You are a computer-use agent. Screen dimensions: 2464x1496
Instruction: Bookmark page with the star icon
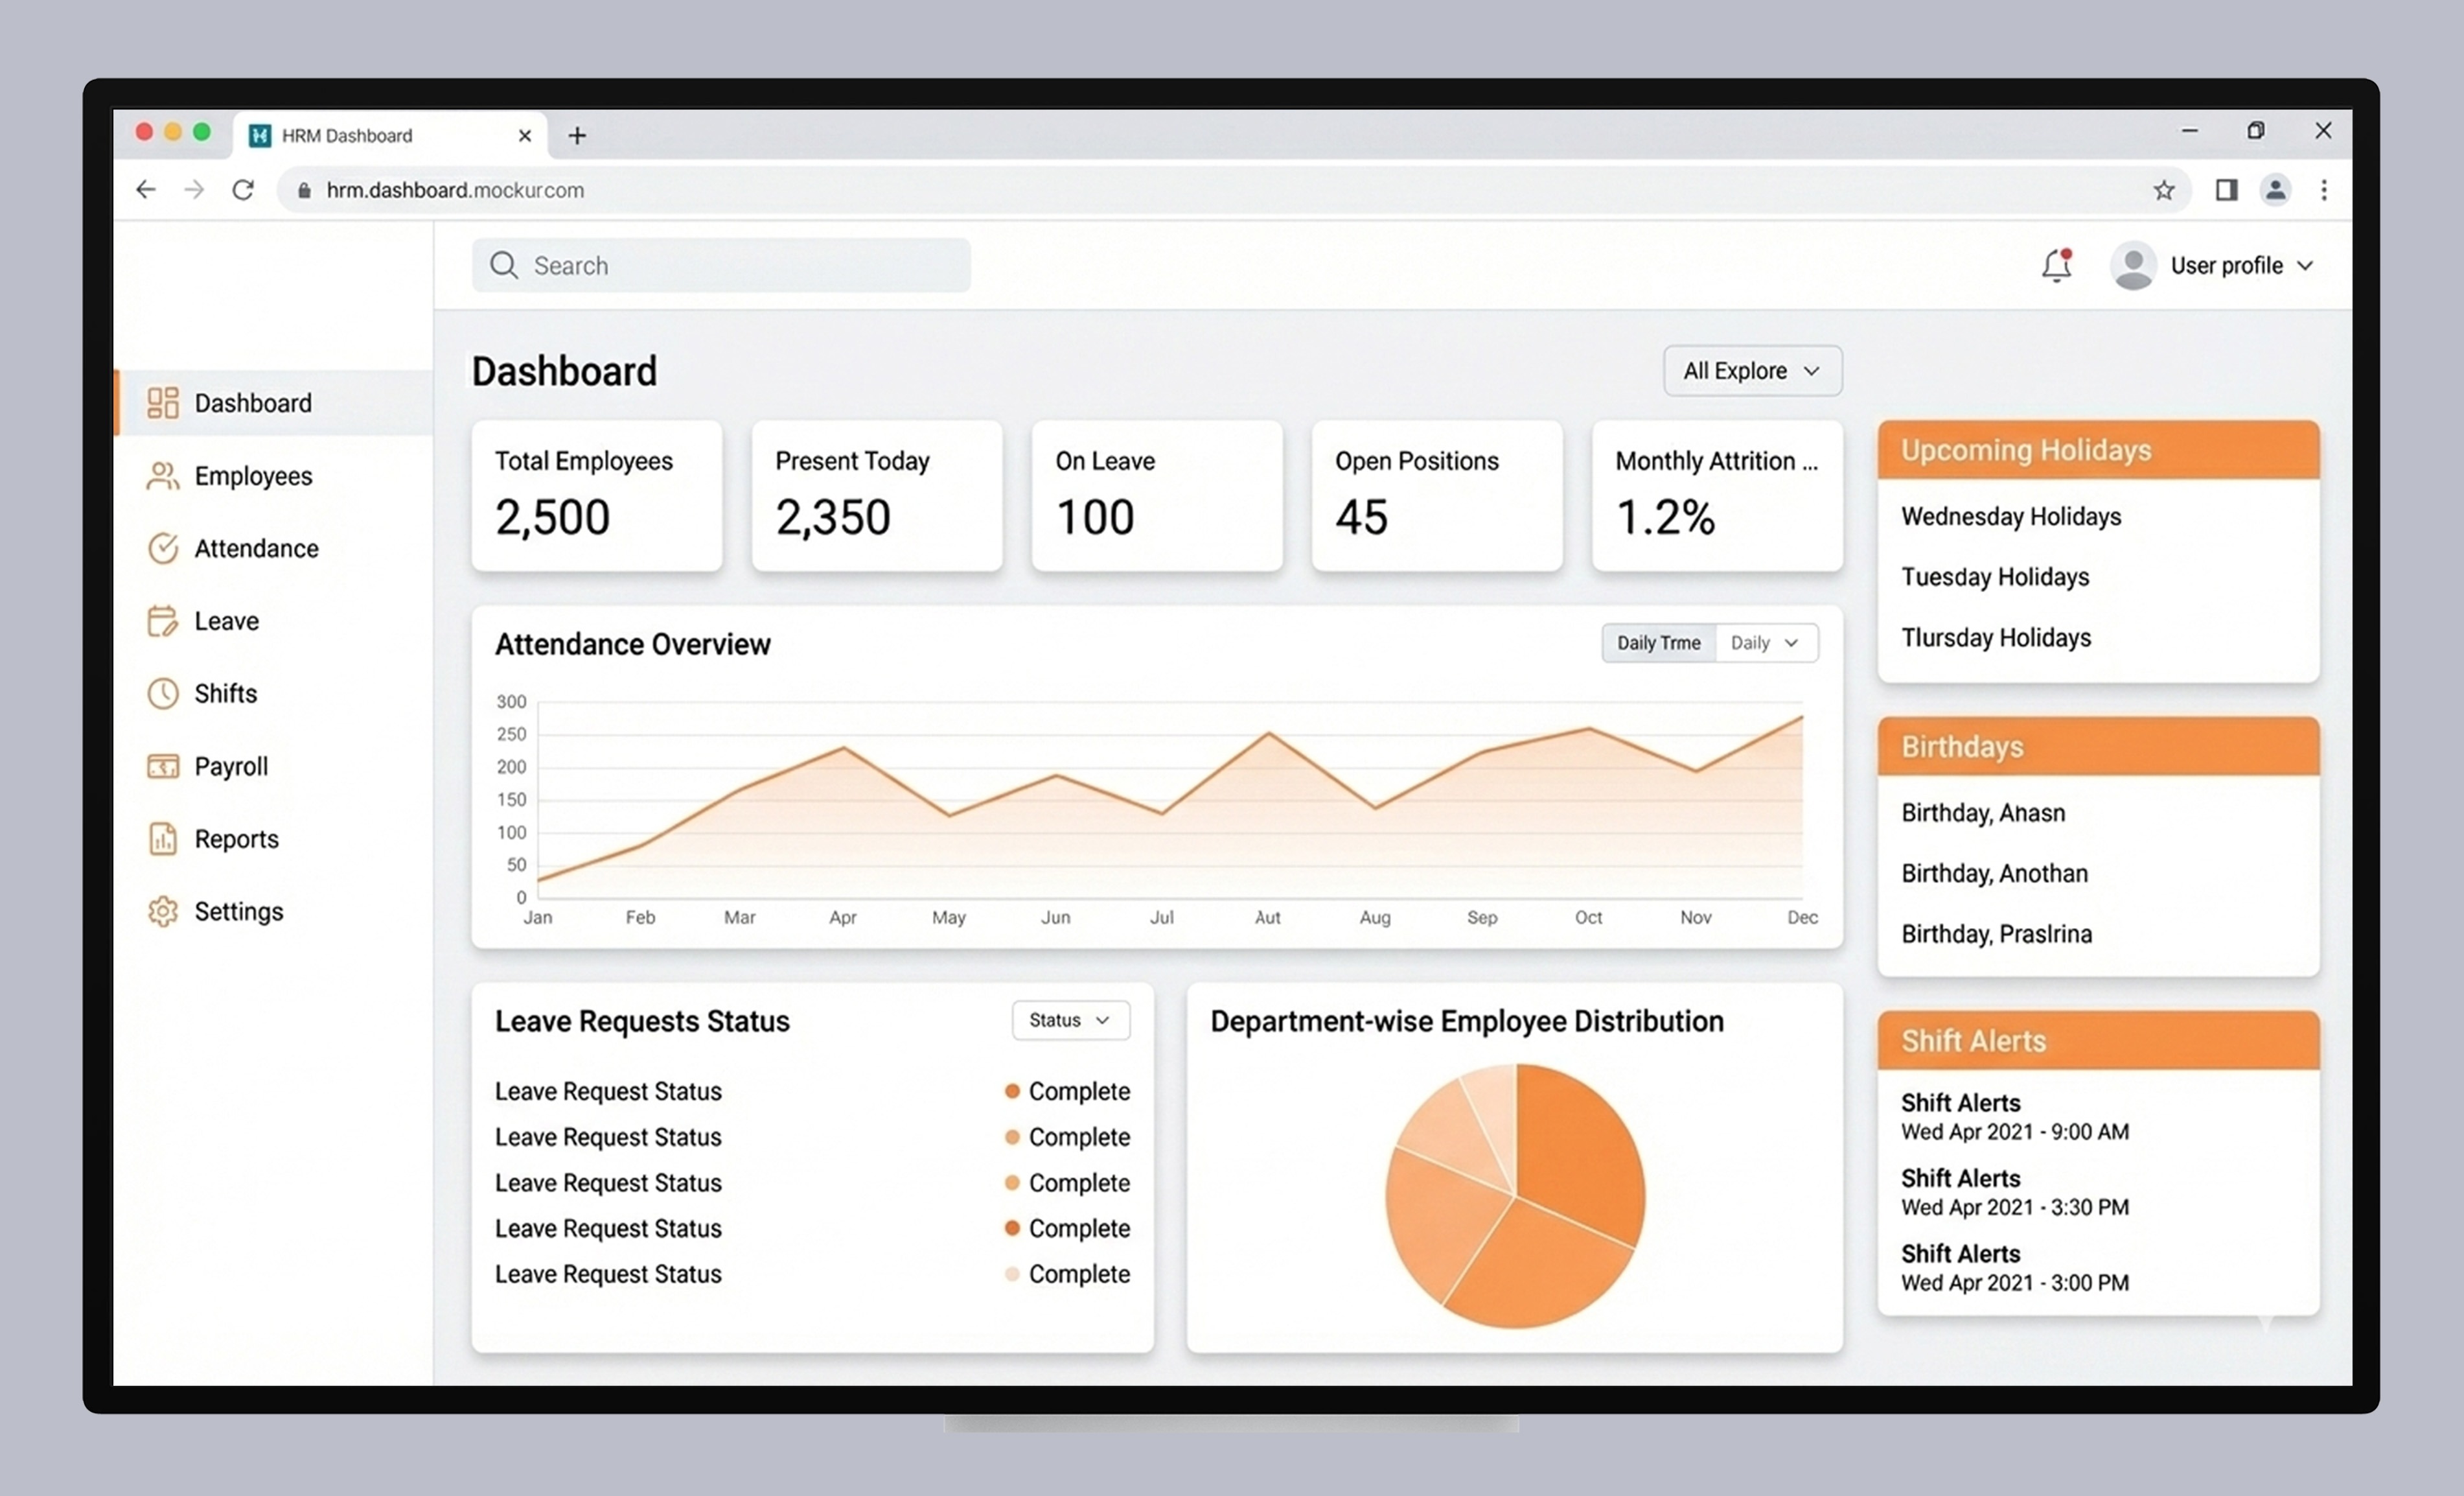(x=2163, y=190)
